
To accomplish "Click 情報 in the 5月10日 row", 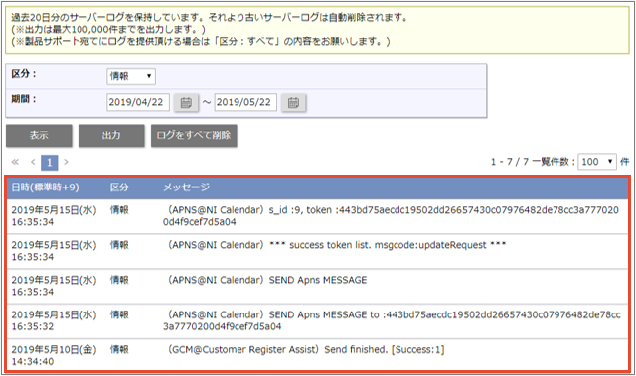I will [x=119, y=349].
